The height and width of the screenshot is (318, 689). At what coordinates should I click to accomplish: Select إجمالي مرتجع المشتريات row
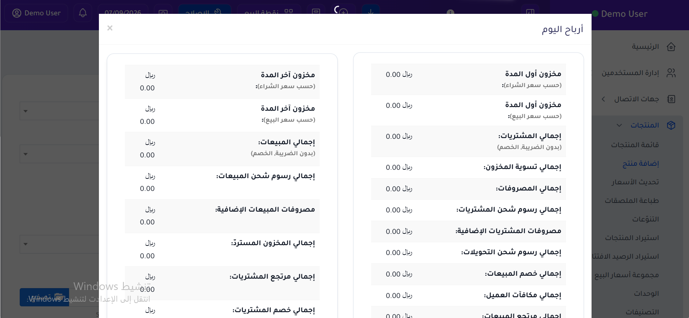(222, 283)
